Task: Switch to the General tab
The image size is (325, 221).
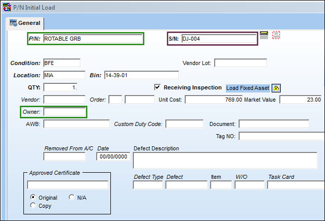Action: pyautogui.click(x=25, y=23)
